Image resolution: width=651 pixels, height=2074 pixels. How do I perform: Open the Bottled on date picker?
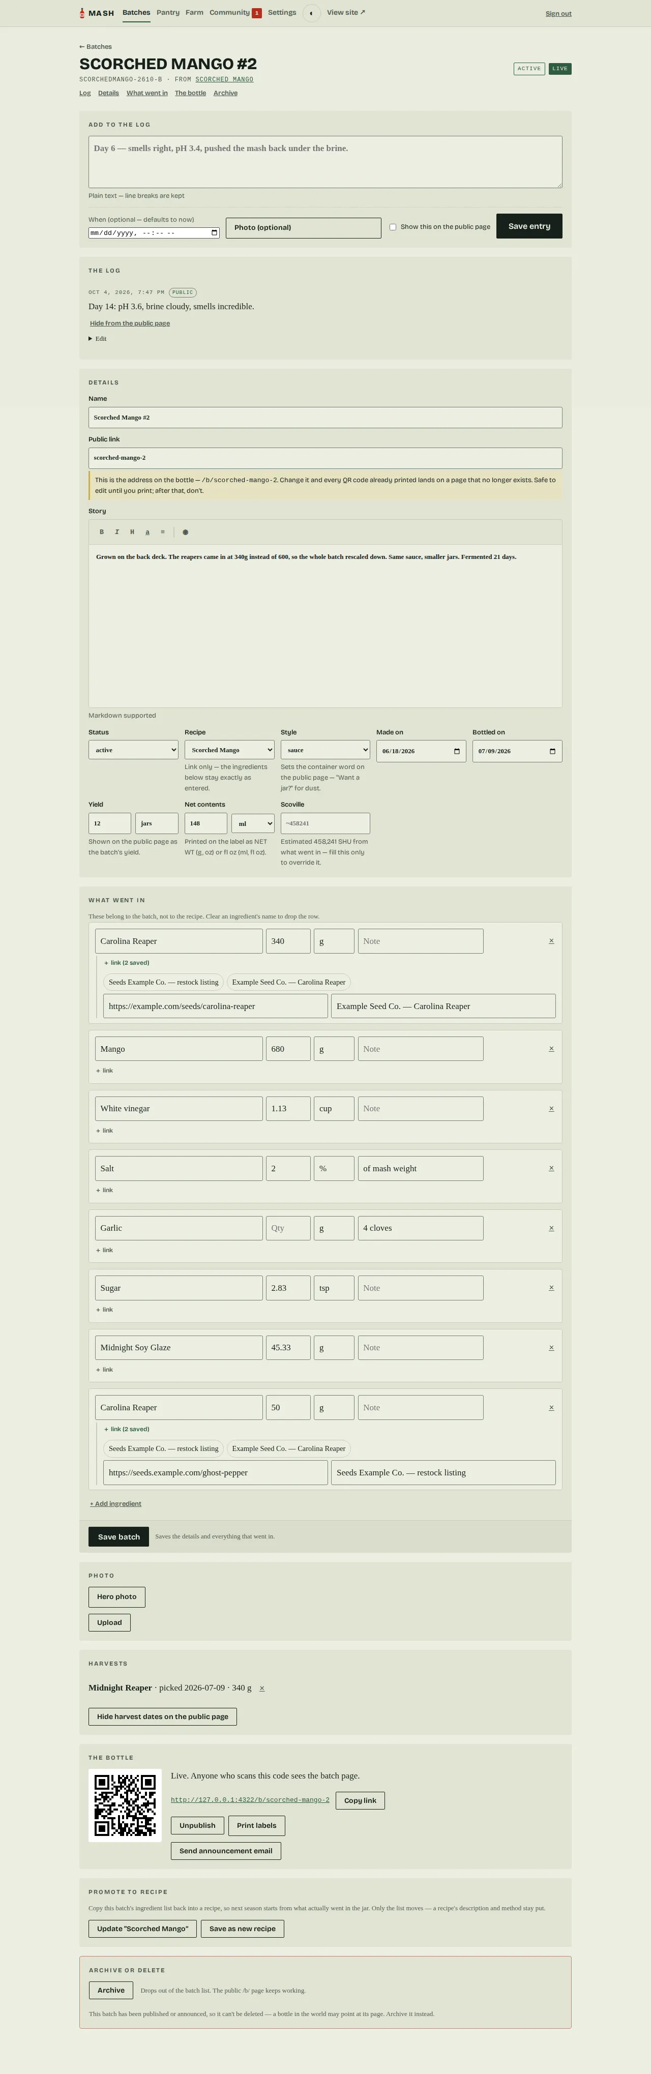(x=552, y=751)
